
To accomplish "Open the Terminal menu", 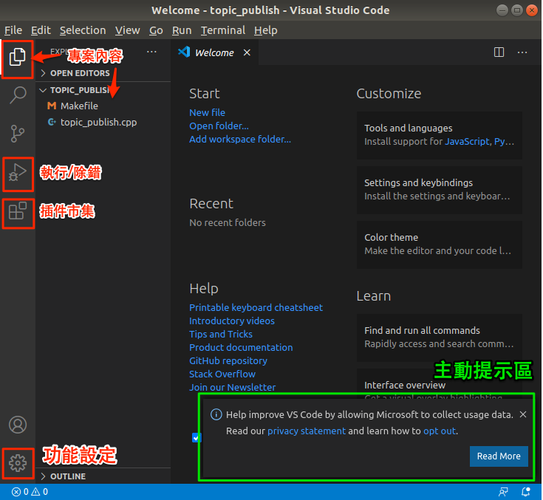I will (223, 30).
